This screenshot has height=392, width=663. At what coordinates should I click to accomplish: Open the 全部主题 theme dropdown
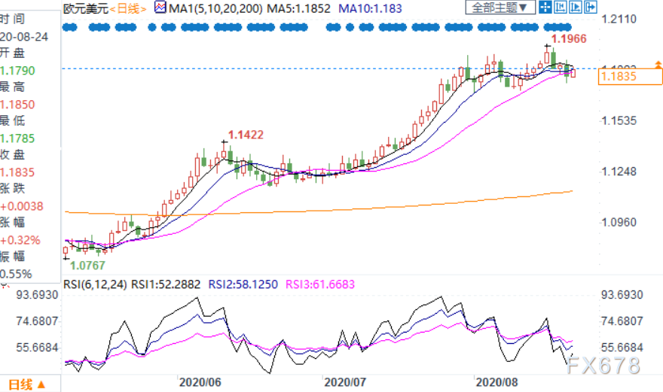click(500, 8)
